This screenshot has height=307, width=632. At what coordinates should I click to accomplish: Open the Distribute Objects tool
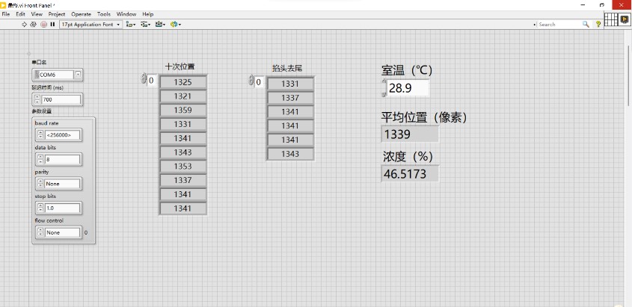145,24
